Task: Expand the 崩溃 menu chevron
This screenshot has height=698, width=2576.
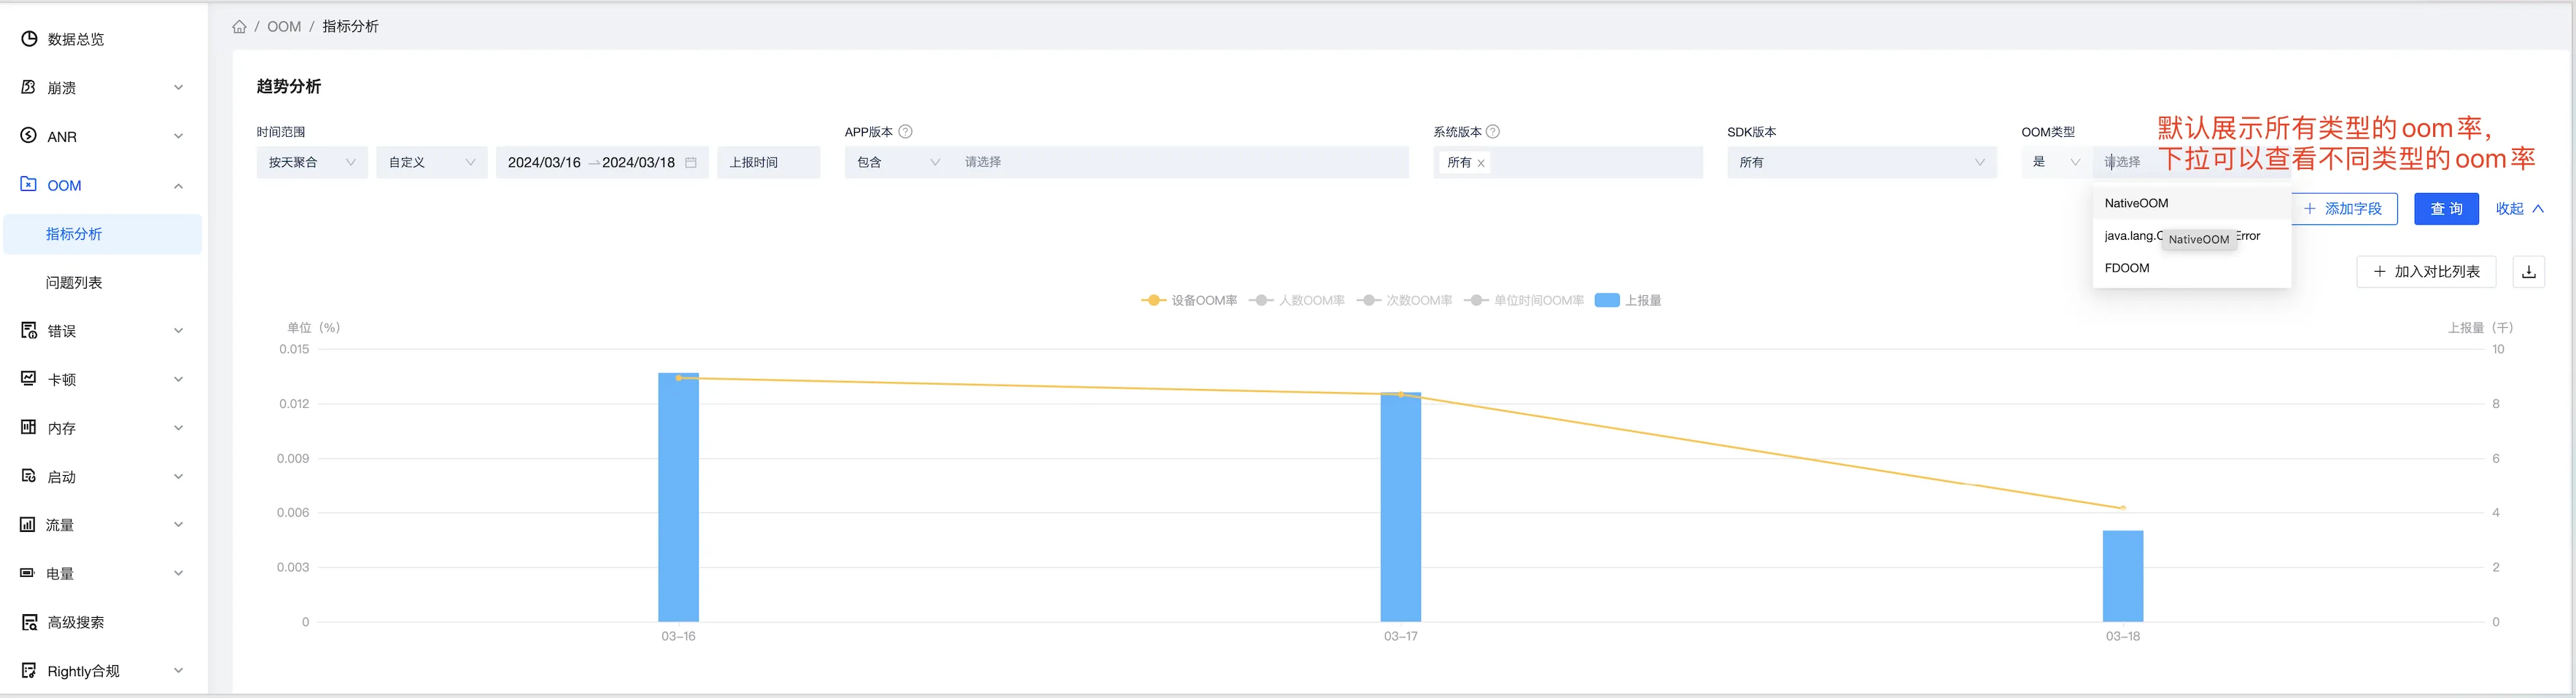Action: 178,88
